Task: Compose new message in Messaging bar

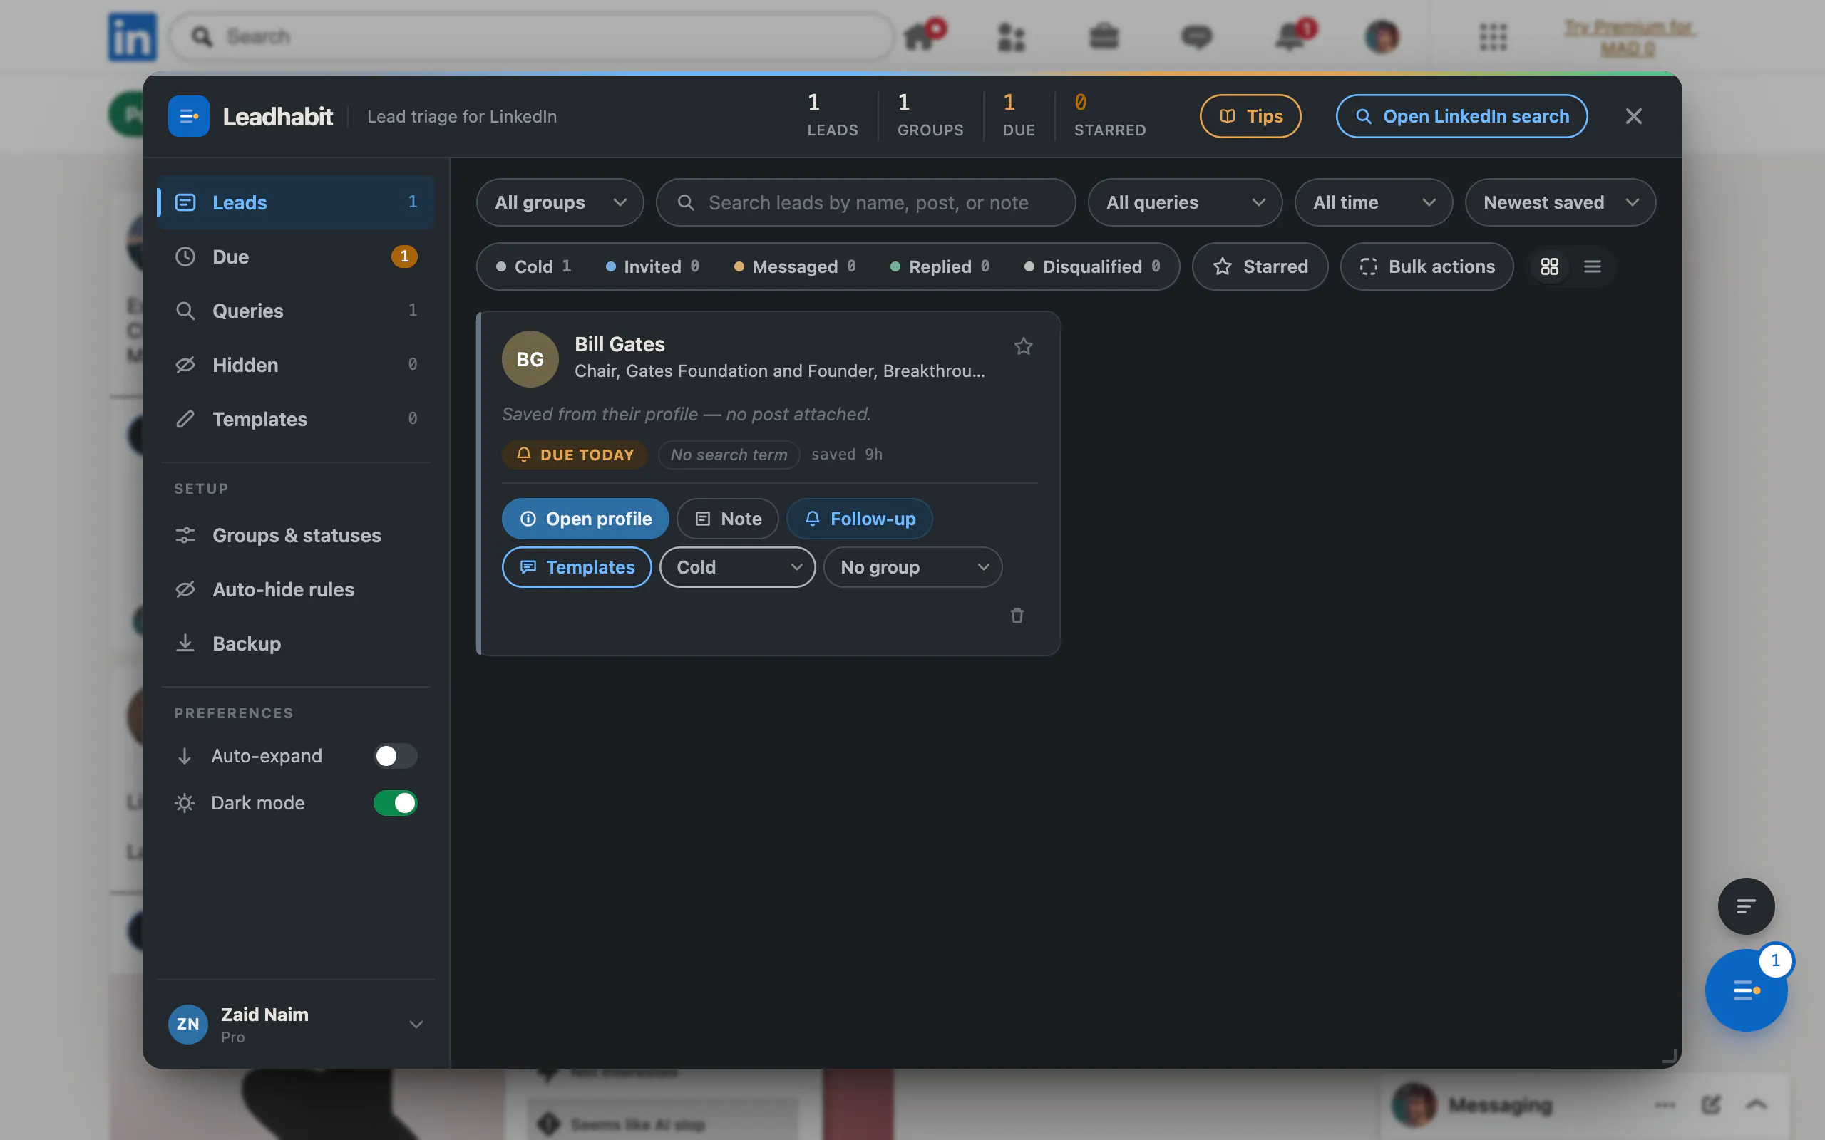Action: pyautogui.click(x=1710, y=1104)
